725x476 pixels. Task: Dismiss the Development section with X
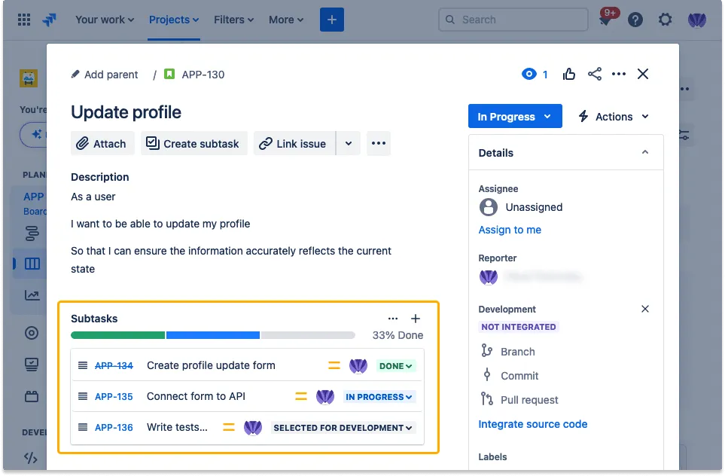645,309
